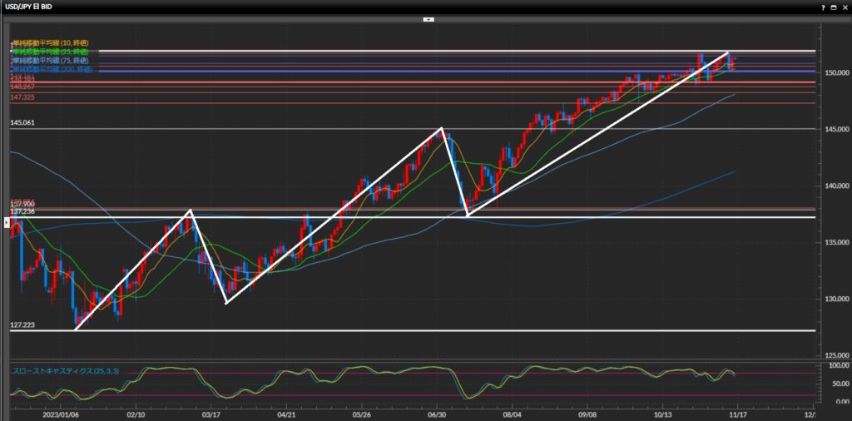Maximize the USD/JPY chart window
Image resolution: width=852 pixels, height=421 pixels.
pos(833,7)
